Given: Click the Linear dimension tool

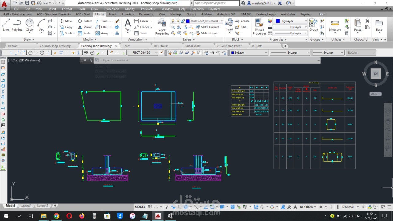Looking at the screenshot, I should coord(141,21).
